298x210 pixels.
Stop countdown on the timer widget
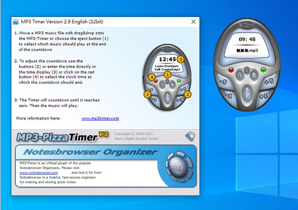(254, 75)
